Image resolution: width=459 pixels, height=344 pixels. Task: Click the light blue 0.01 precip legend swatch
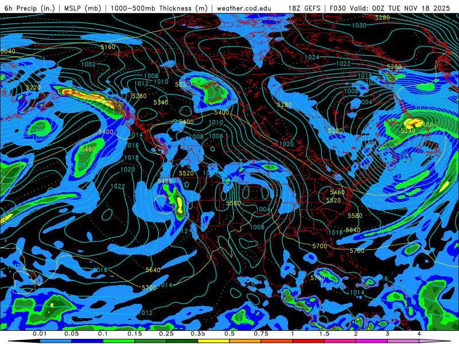pos(56,341)
